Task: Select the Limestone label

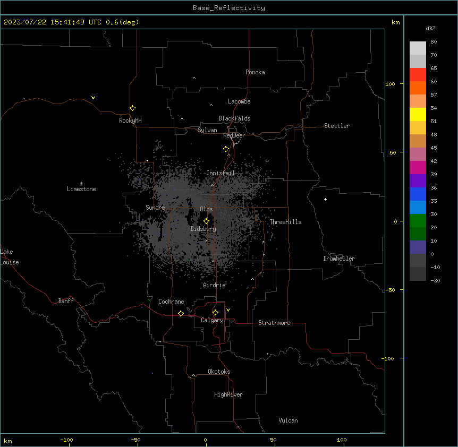Action: (x=81, y=189)
